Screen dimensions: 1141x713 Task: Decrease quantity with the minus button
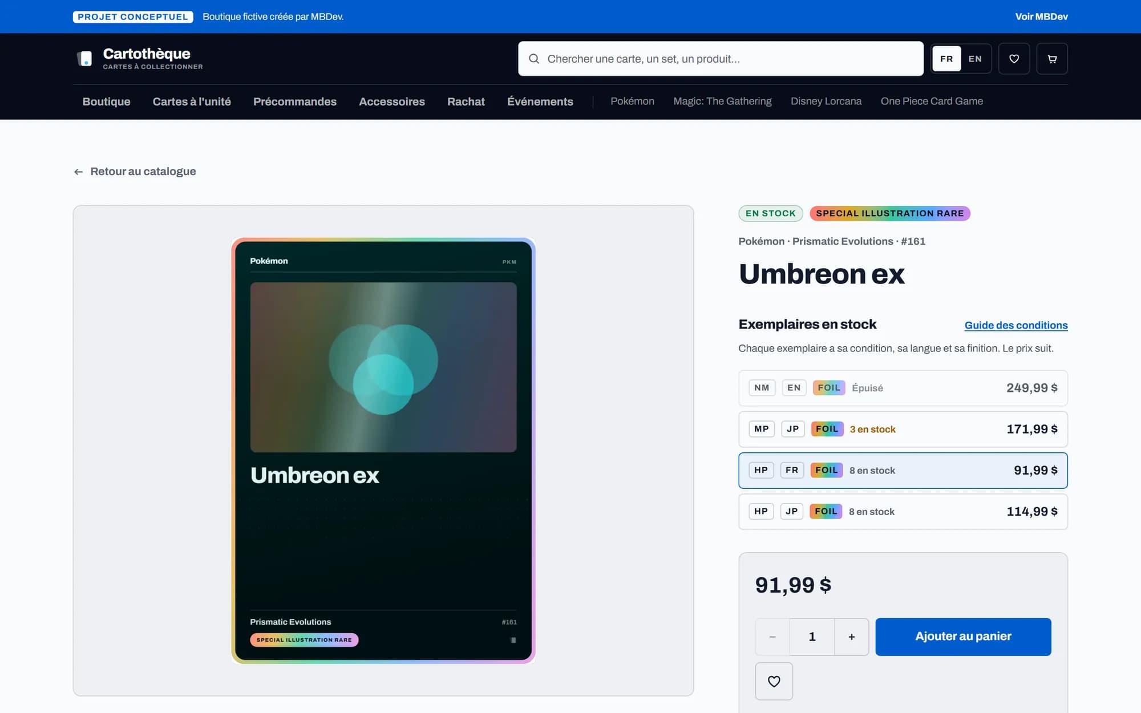pyautogui.click(x=772, y=637)
